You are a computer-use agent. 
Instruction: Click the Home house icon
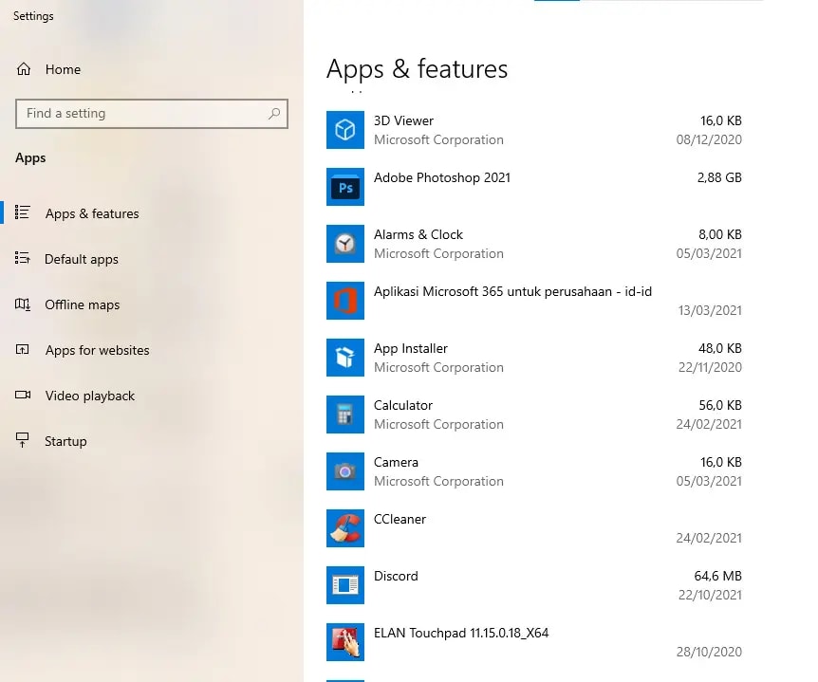click(24, 69)
